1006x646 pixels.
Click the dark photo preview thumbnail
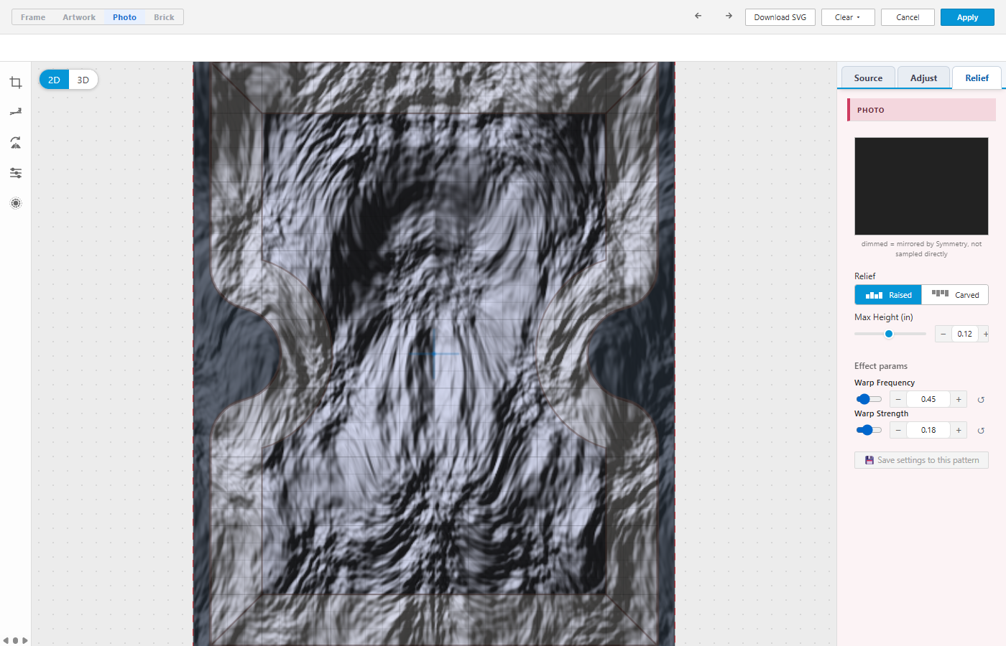pyautogui.click(x=921, y=186)
